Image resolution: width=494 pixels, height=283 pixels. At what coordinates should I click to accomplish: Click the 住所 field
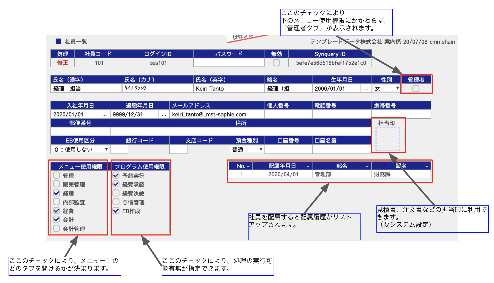click(x=241, y=132)
